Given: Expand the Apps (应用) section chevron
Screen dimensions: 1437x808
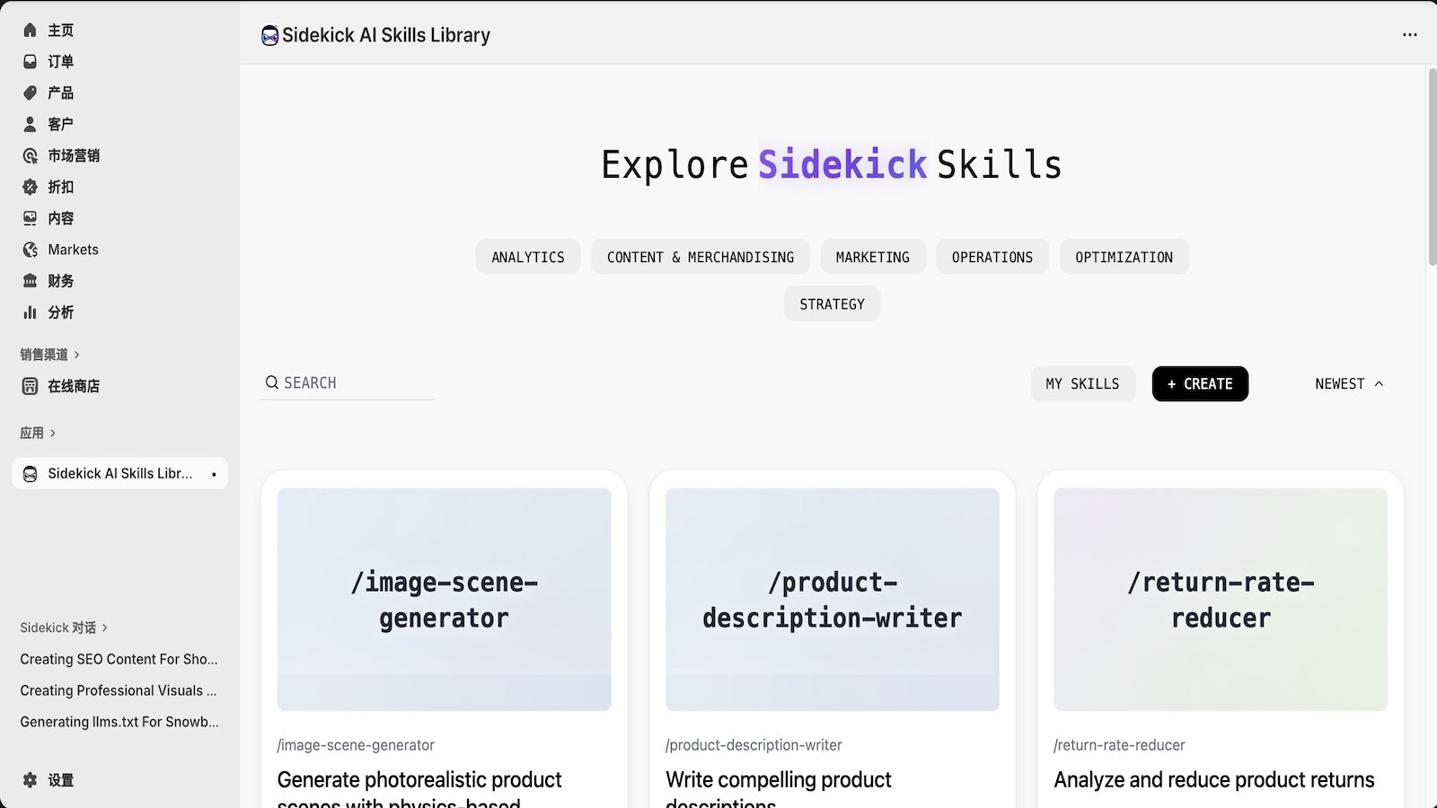Looking at the screenshot, I should coord(53,434).
